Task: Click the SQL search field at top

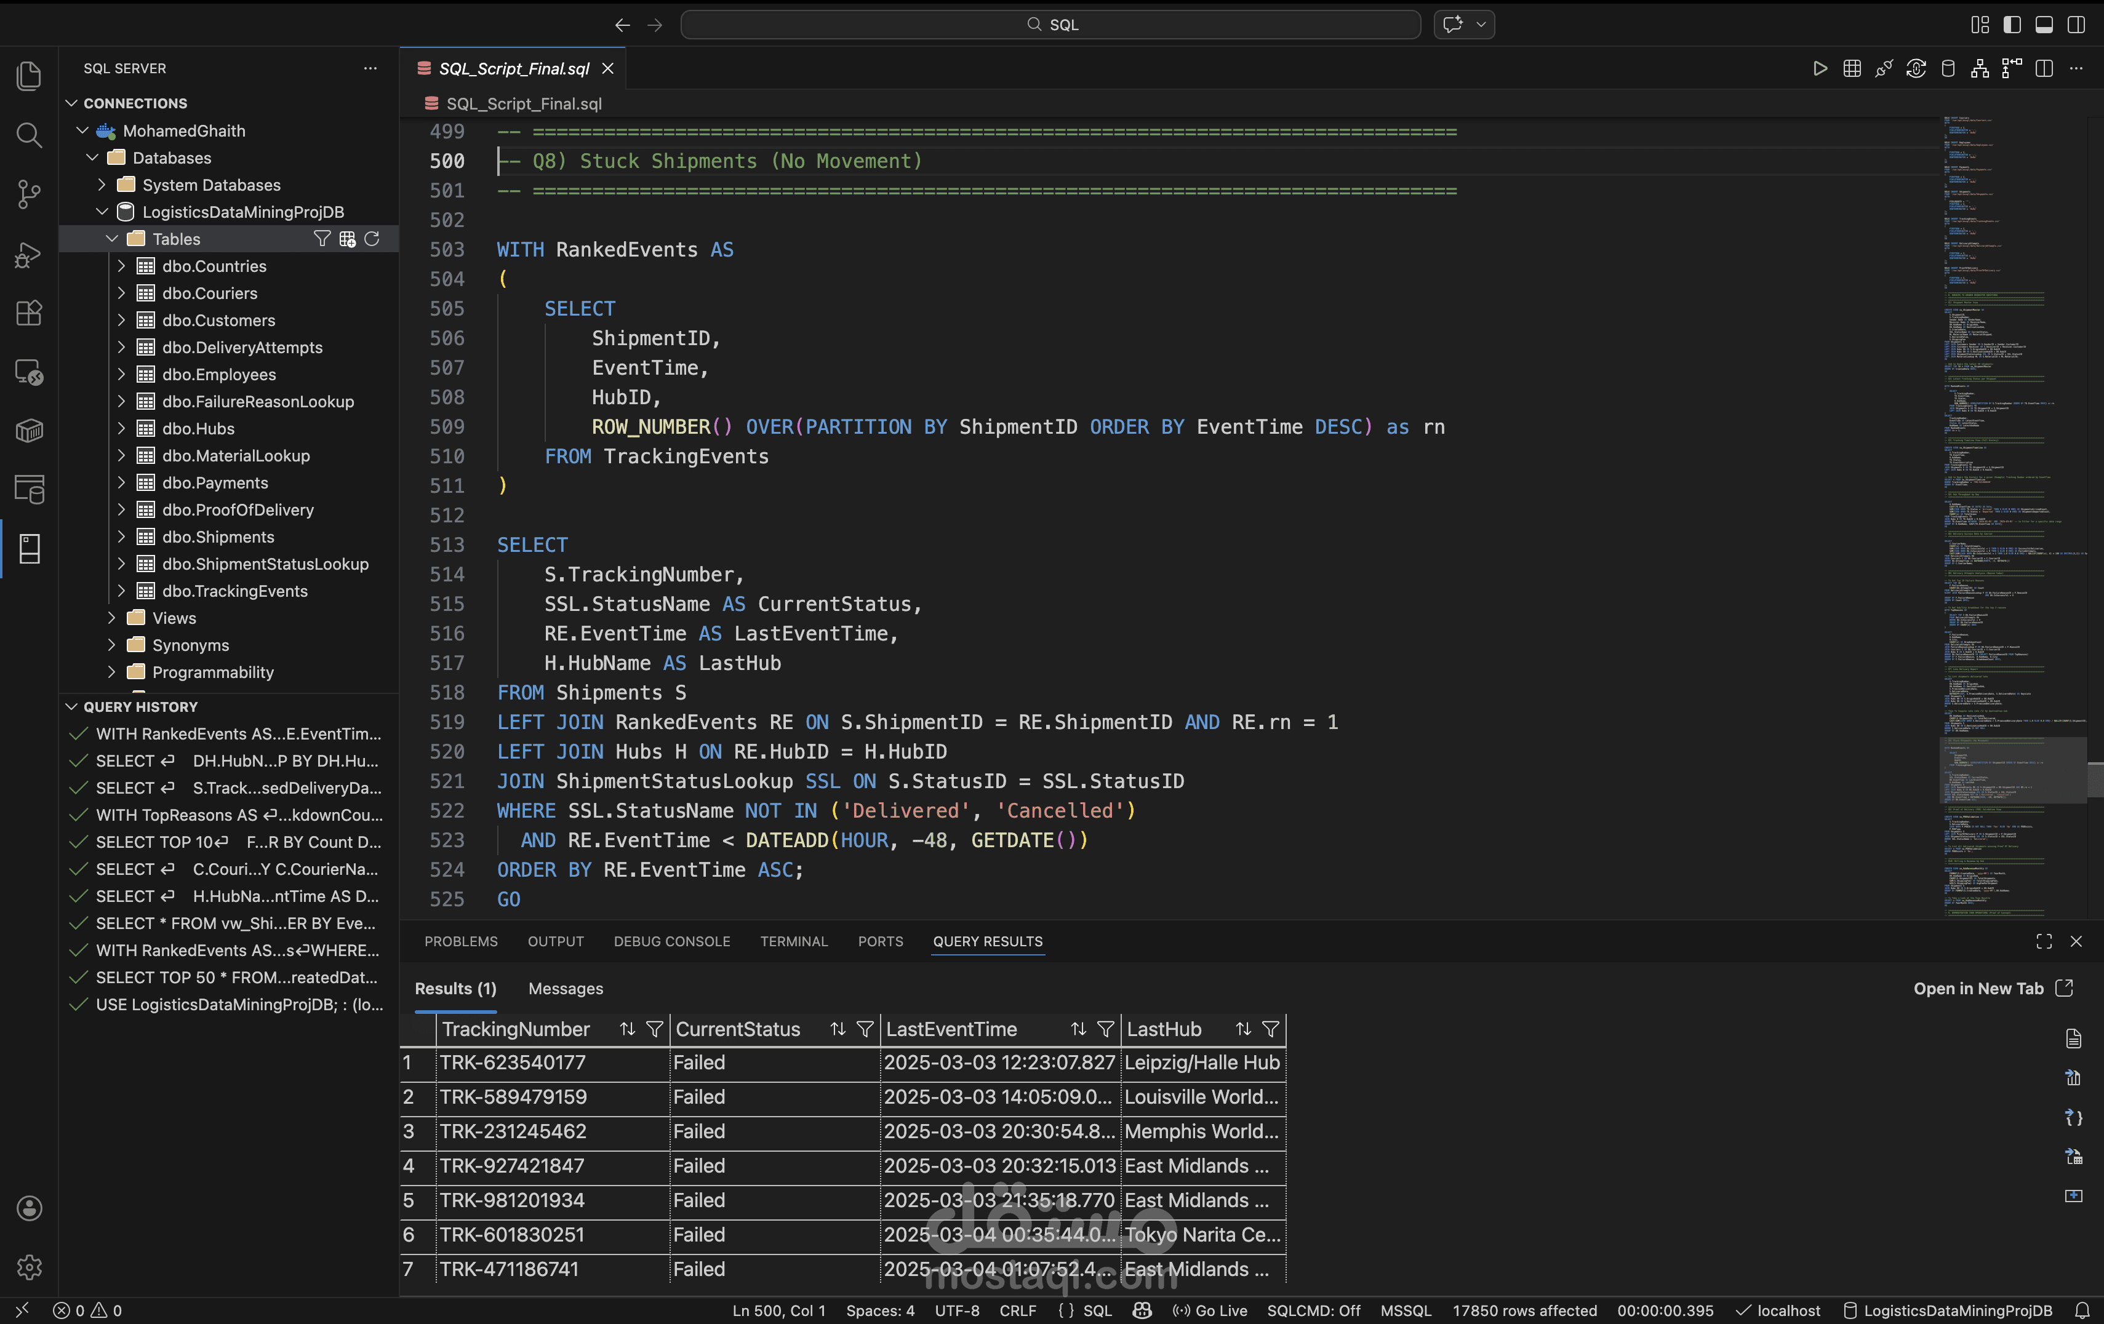Action: (1050, 25)
